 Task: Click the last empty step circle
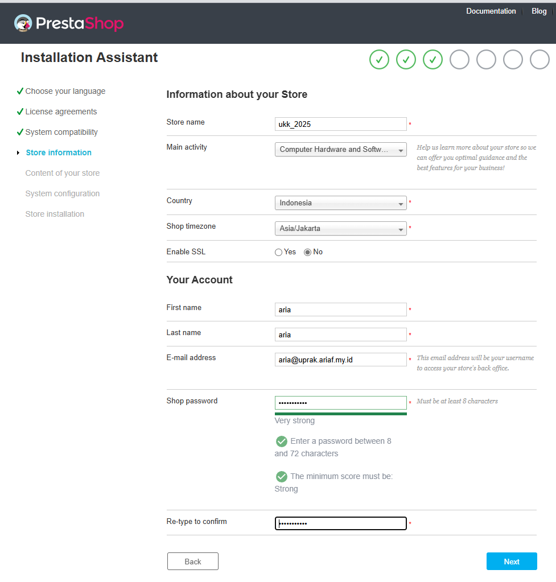click(x=539, y=59)
